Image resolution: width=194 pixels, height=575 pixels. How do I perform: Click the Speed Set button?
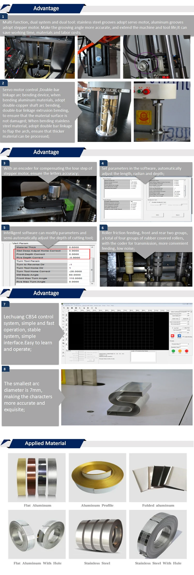[x=186, y=319]
